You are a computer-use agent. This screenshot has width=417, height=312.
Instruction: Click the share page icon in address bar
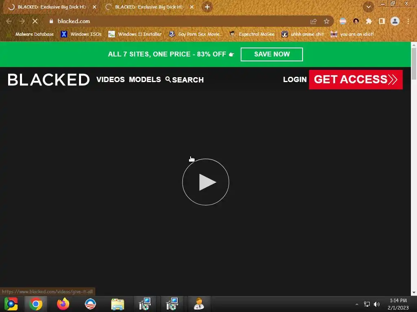coord(313,21)
